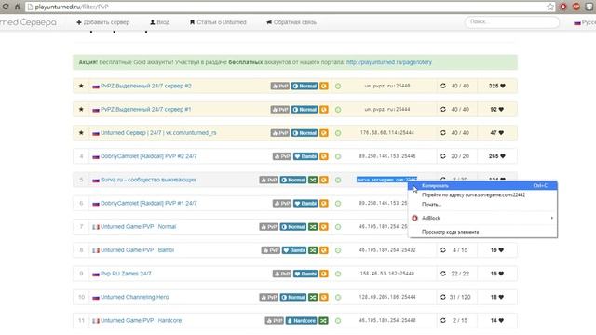
Task: Open DobriyCamolet PVP #2 24/7 server
Action: (149, 156)
